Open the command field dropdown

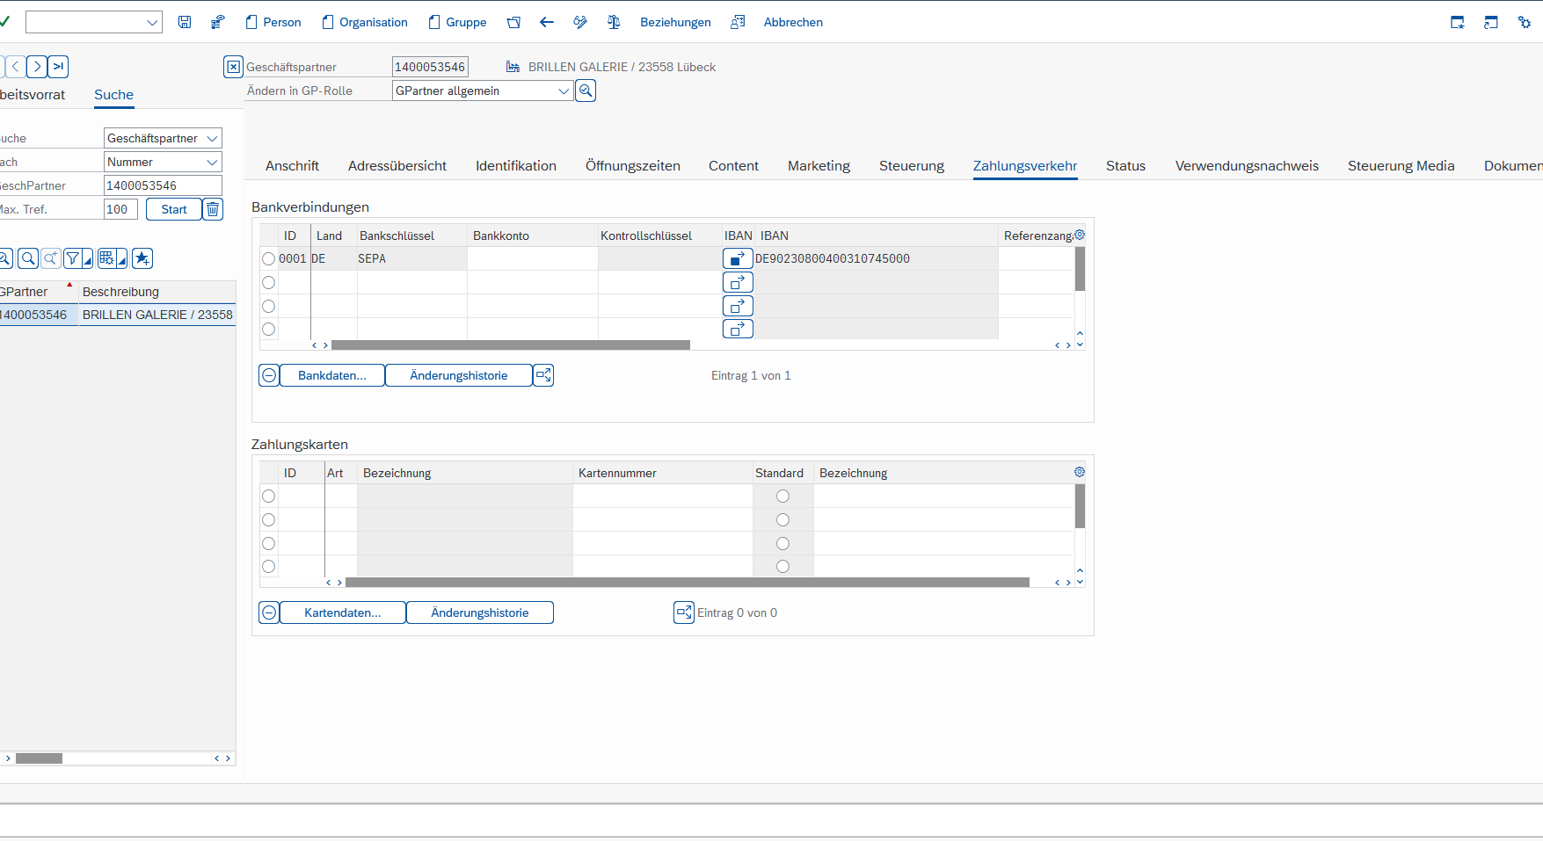pyautogui.click(x=152, y=23)
